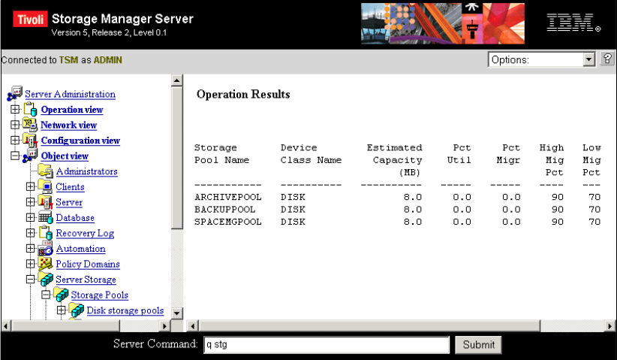Click the tree panel vertical scrollbar thumb
617x360 pixels.
click(177, 158)
